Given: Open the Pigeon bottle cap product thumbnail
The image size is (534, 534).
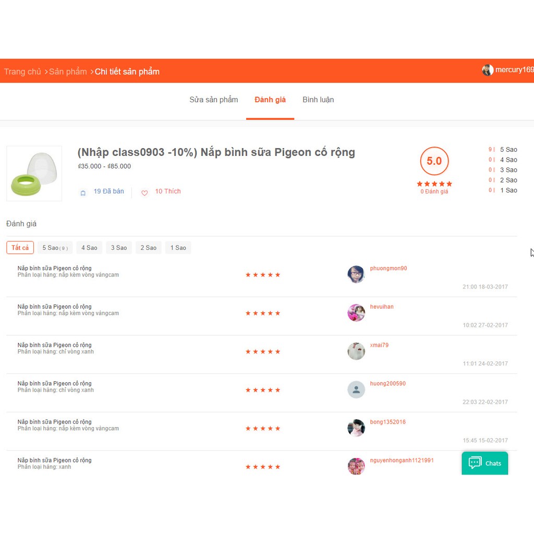Looking at the screenshot, I should (x=34, y=173).
